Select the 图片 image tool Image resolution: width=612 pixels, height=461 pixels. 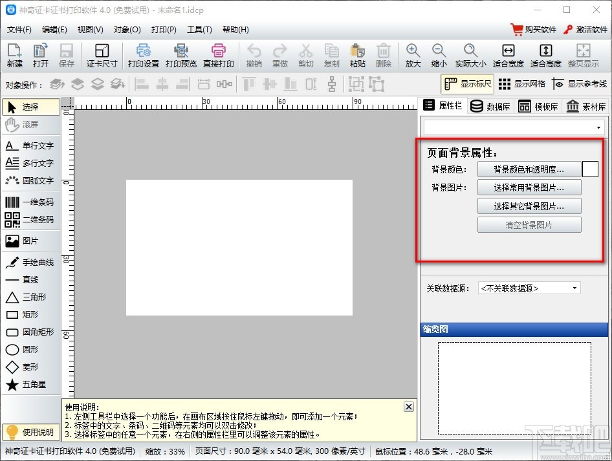pos(31,241)
